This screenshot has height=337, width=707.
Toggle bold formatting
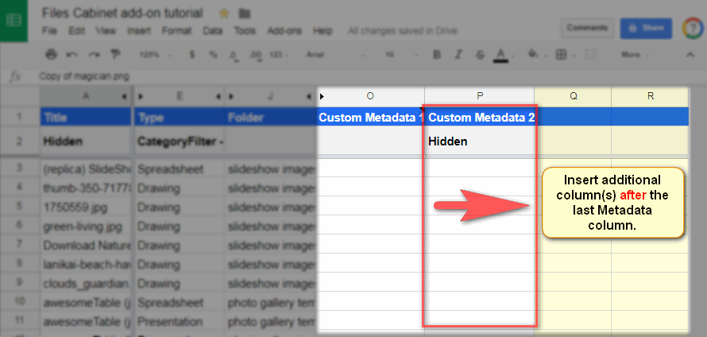point(436,55)
